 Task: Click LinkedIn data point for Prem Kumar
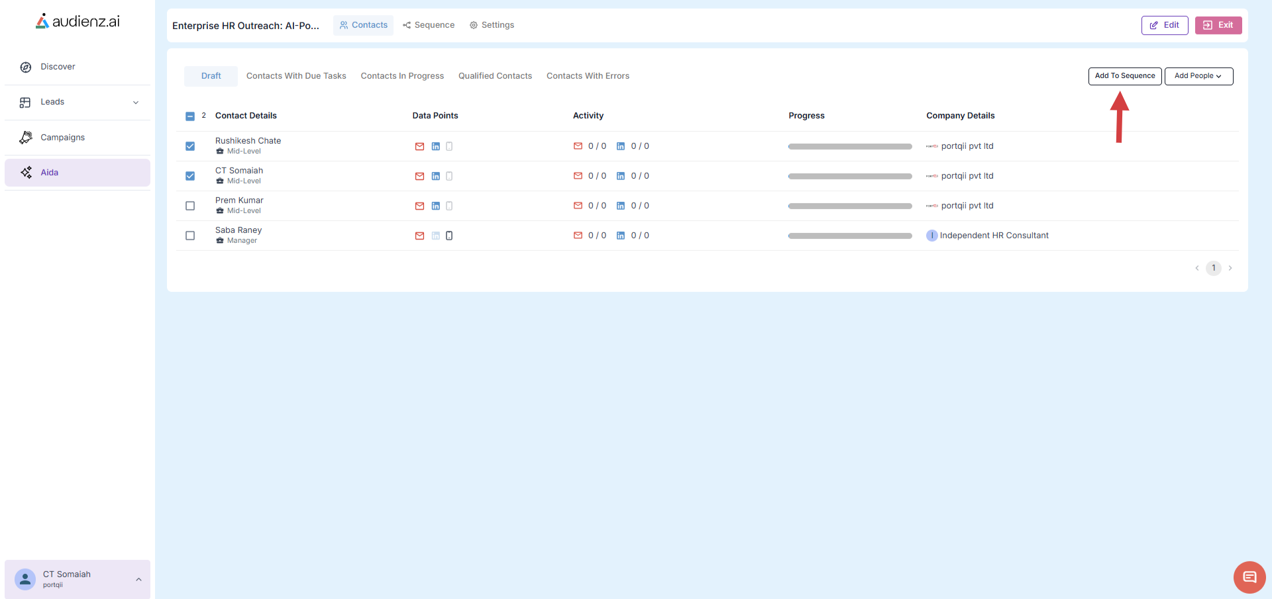click(435, 206)
